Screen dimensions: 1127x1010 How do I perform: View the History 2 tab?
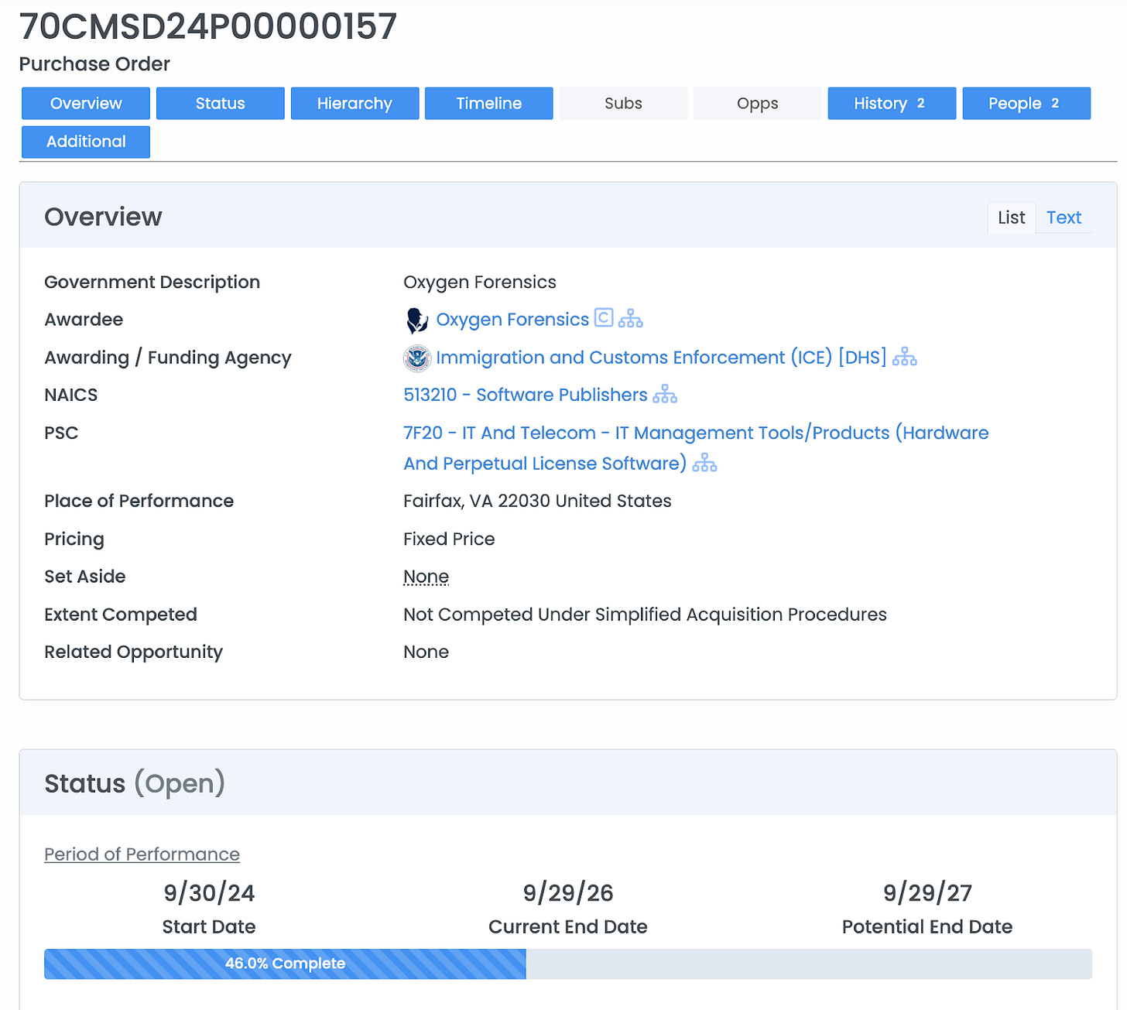tap(892, 104)
